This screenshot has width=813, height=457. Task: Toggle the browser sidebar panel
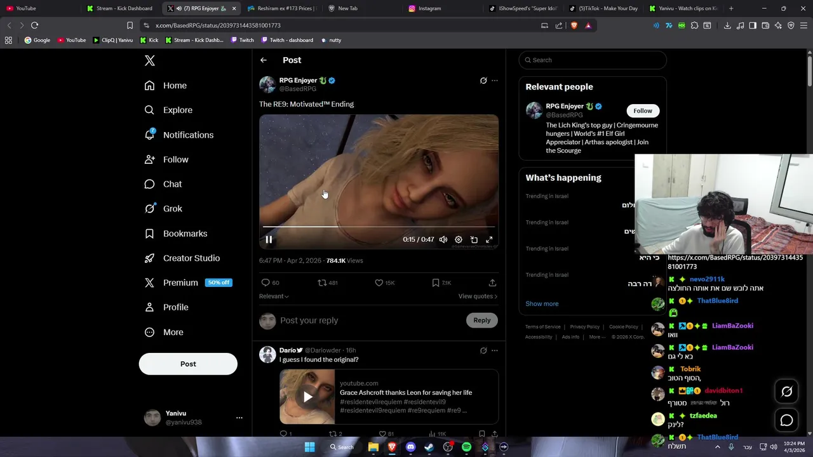click(753, 25)
